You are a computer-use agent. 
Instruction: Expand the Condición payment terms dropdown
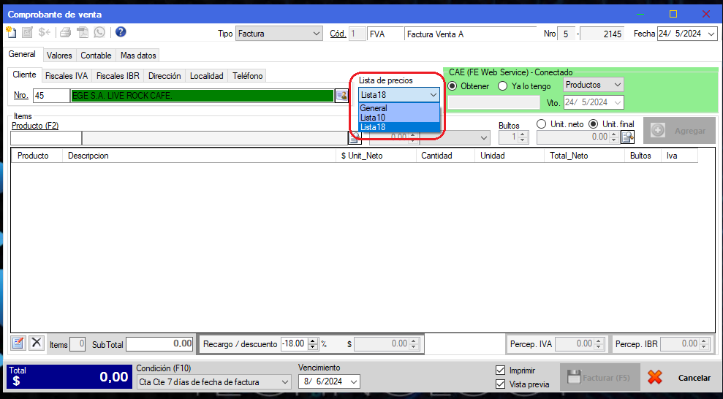(x=284, y=381)
